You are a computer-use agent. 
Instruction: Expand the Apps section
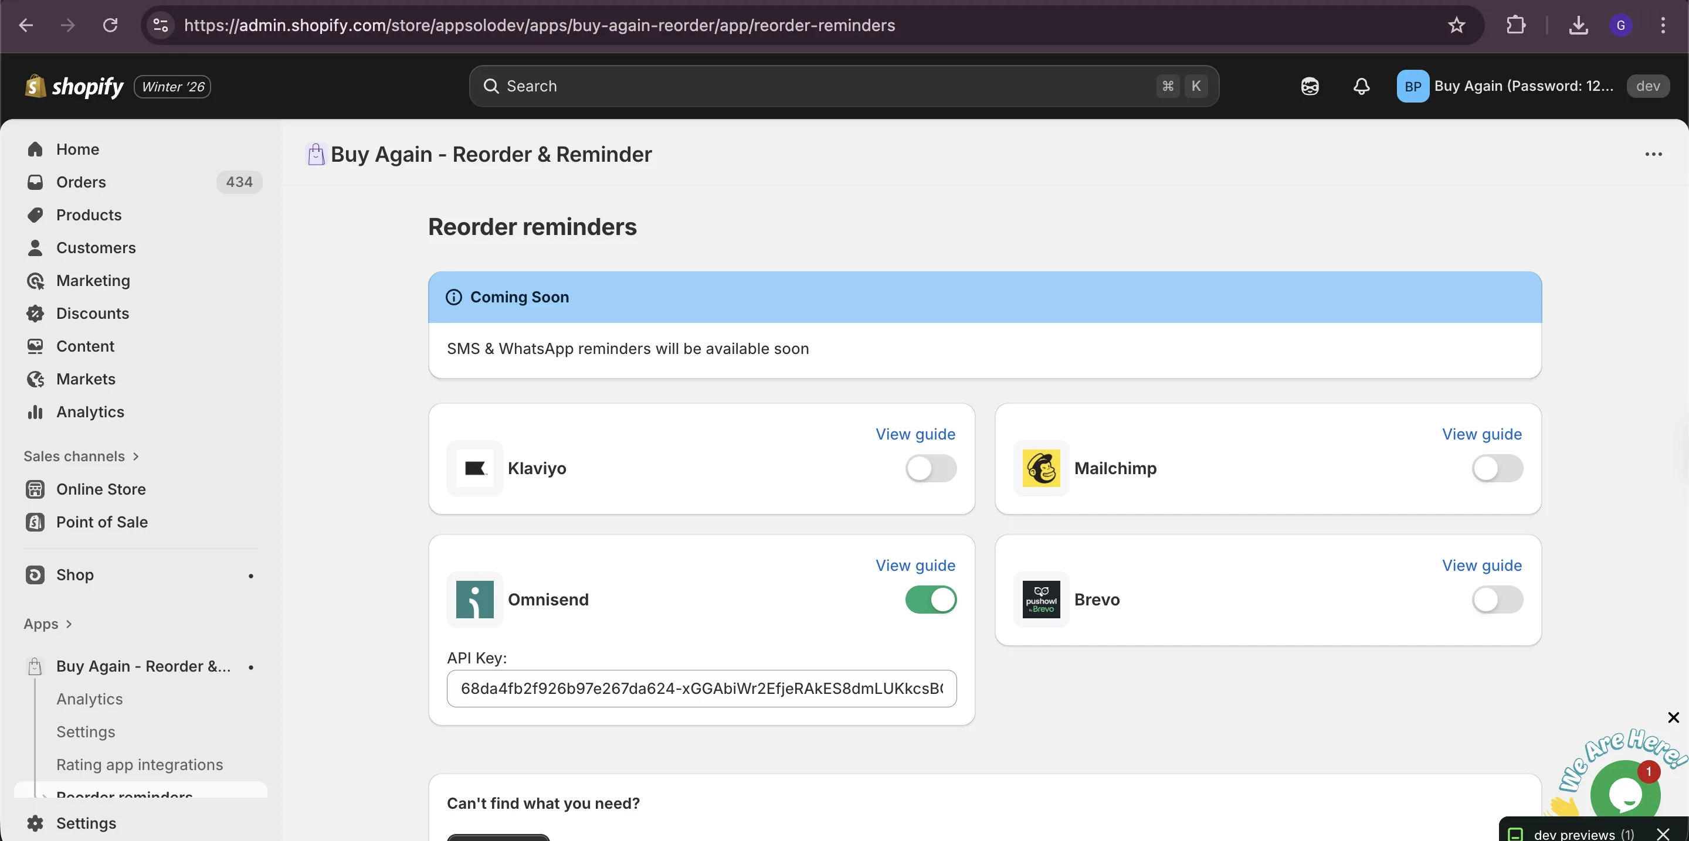(x=48, y=624)
